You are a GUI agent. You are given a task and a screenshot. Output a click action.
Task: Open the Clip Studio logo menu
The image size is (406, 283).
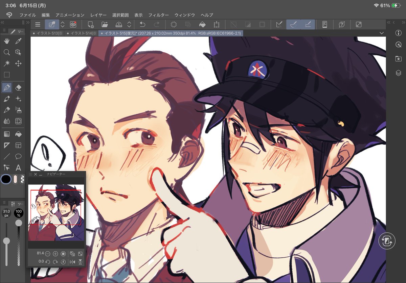coord(9,15)
